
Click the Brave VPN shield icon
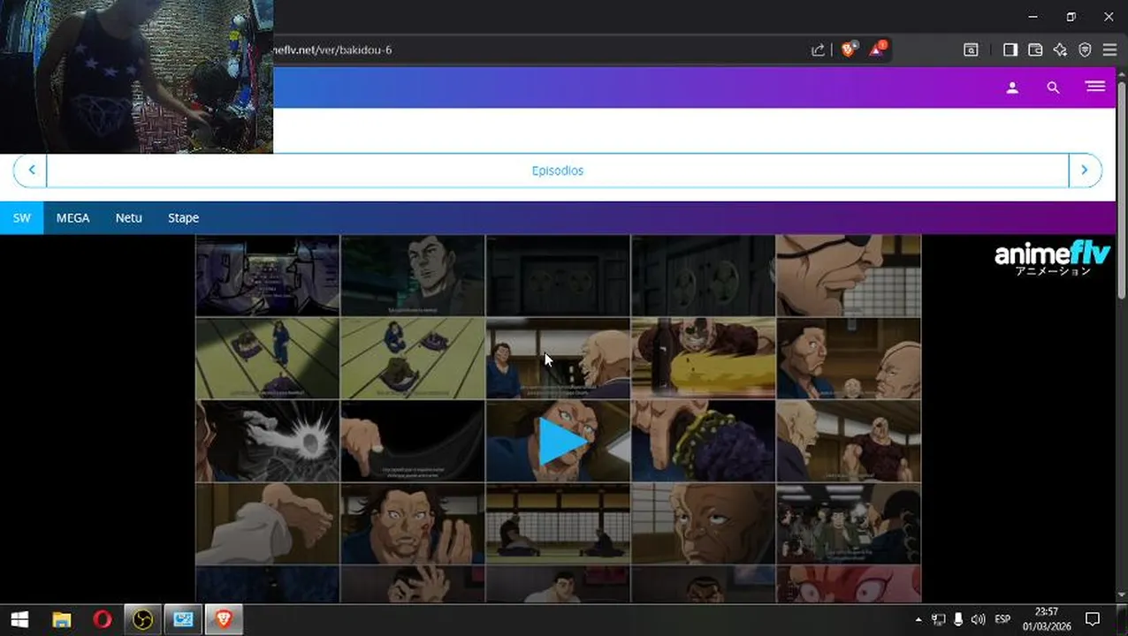pyautogui.click(x=1085, y=50)
